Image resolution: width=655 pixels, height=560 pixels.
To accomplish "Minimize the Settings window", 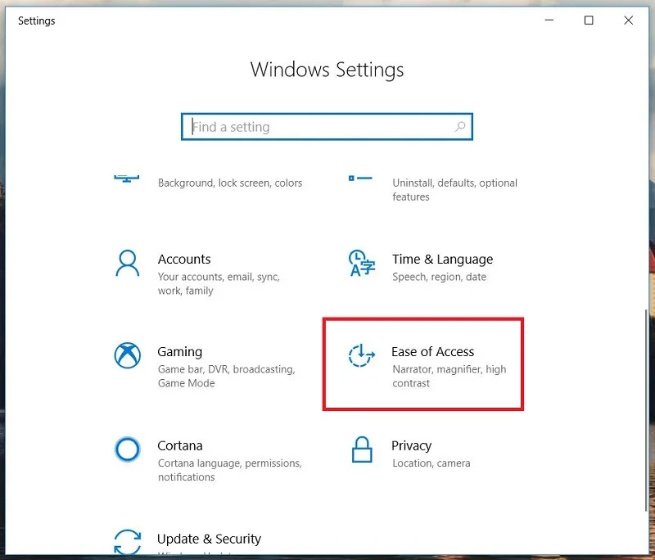I will tap(549, 20).
